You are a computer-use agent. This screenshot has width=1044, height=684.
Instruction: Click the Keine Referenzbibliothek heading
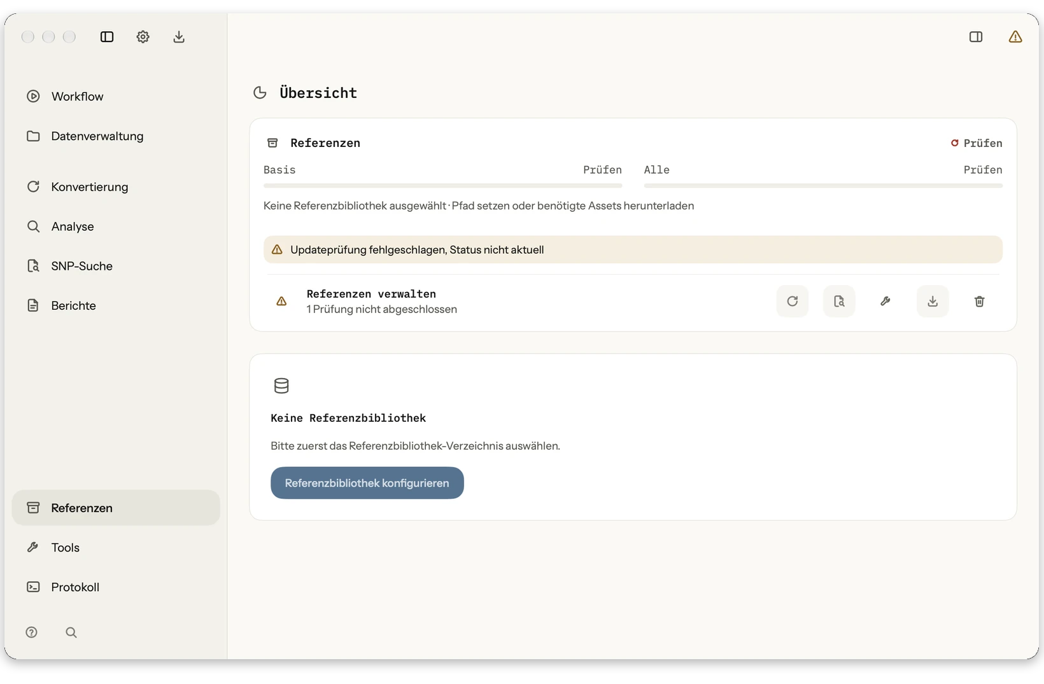(348, 418)
